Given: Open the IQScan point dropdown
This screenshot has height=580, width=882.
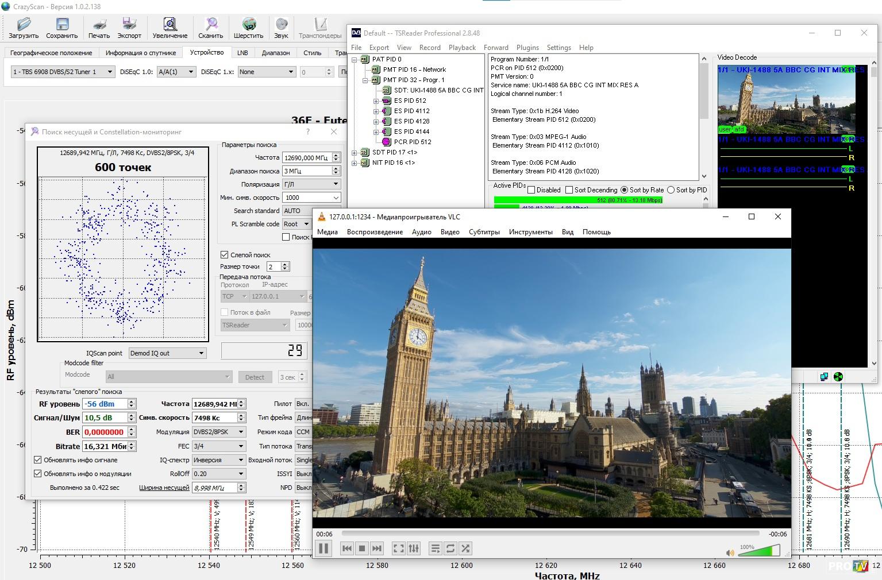Looking at the screenshot, I should (167, 353).
